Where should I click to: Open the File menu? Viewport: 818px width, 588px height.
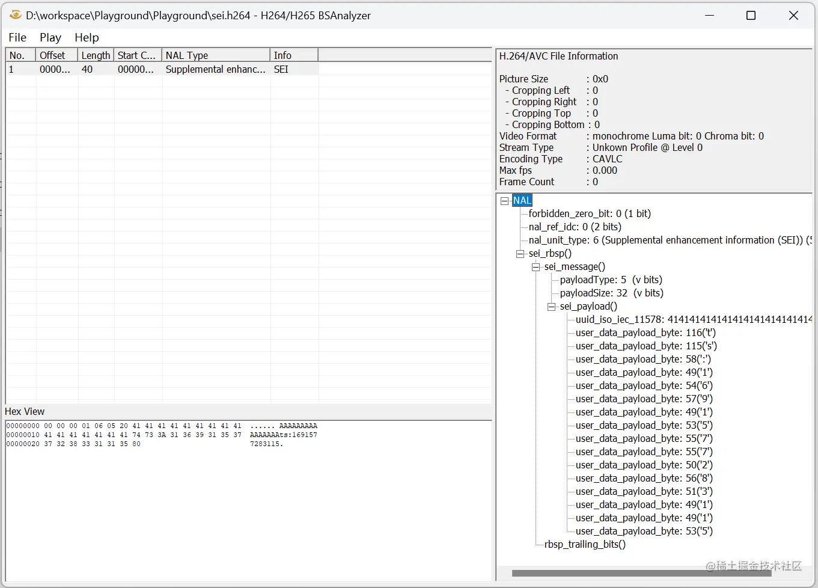click(17, 37)
